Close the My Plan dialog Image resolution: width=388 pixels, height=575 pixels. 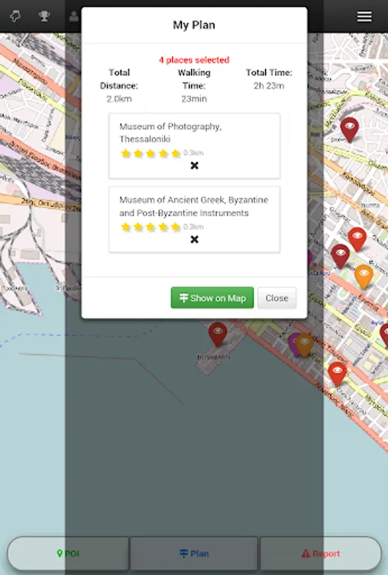click(276, 298)
